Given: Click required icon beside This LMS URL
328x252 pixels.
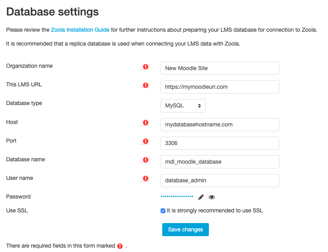Looking at the screenshot, I should pos(146,86).
